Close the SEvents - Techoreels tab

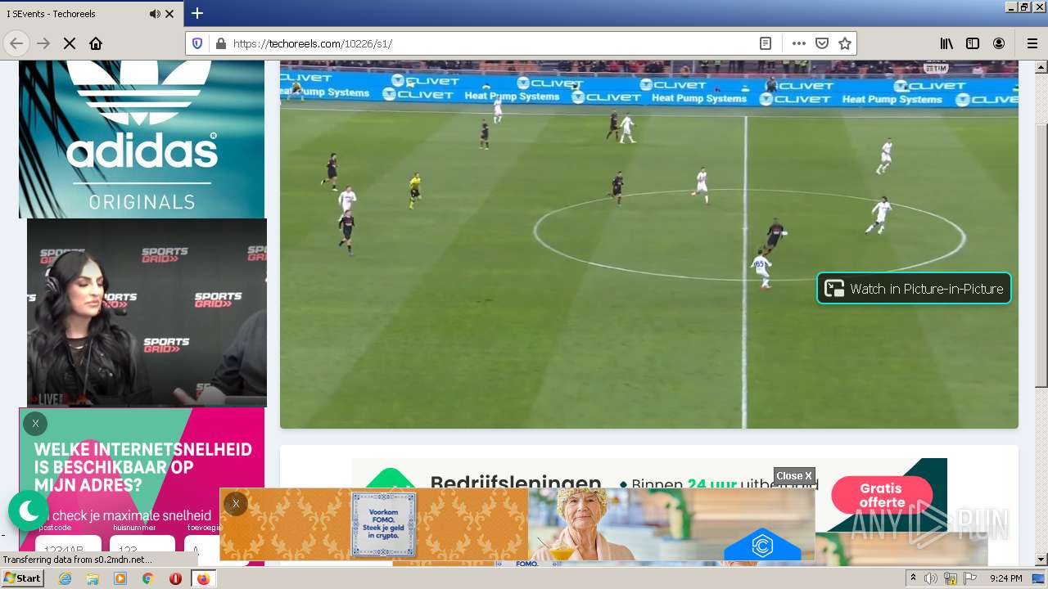(x=169, y=14)
